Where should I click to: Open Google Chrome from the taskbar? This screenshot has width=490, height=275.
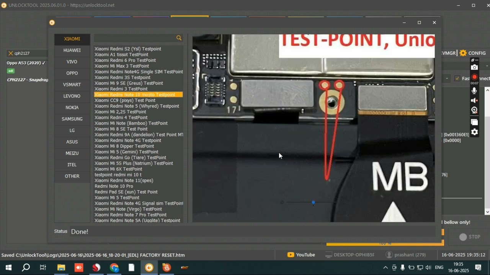(x=114, y=268)
